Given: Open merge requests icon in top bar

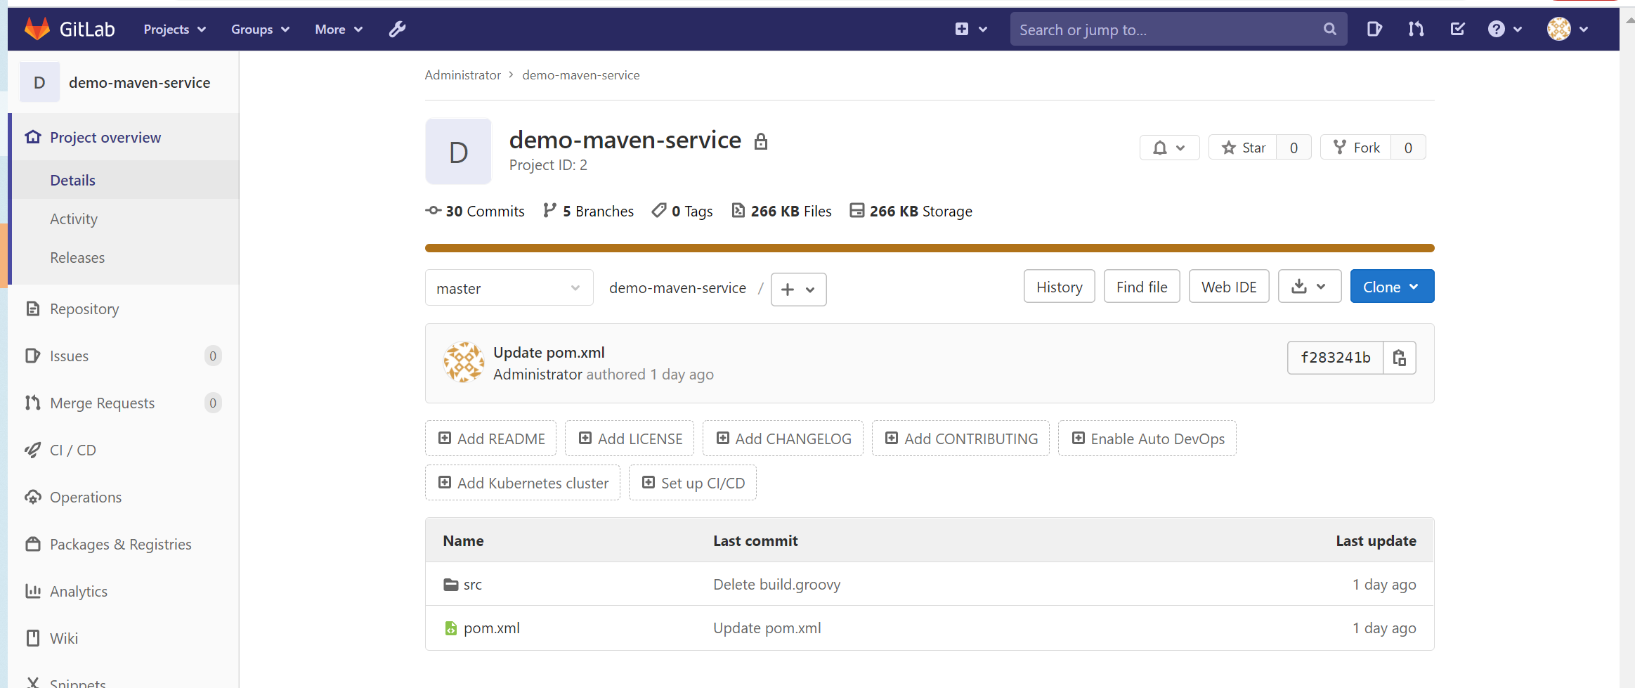Looking at the screenshot, I should point(1416,29).
